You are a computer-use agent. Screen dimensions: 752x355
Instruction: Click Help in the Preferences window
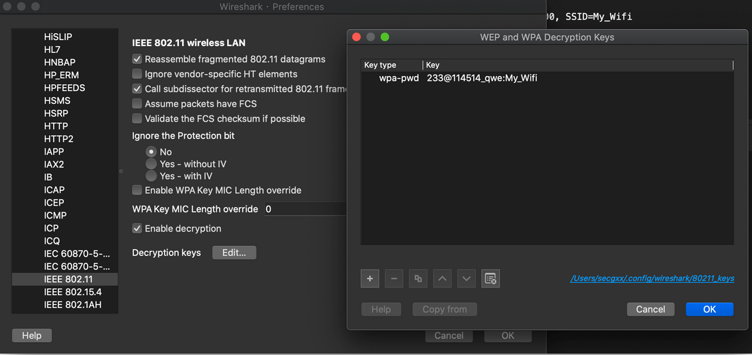[x=32, y=335]
